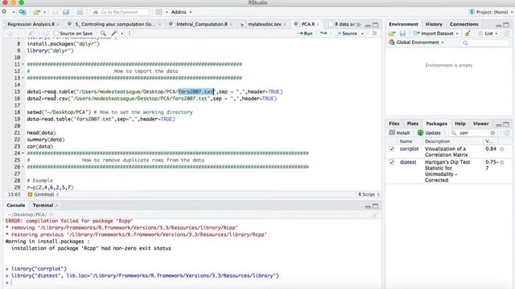Click the Environment search field
Screen dimensions: 515x289
pyautogui.click(x=485, y=43)
